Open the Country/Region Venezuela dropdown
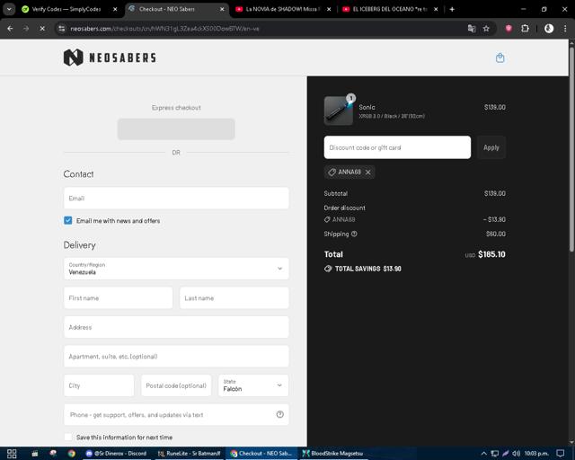 pos(176,269)
